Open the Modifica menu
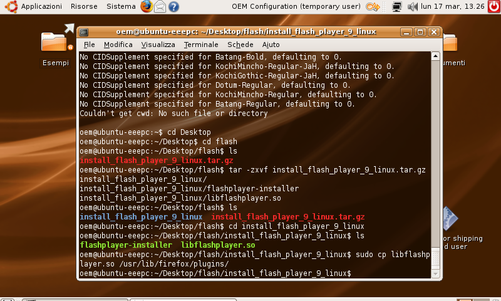Viewport: 501px width, 301px height. [118, 45]
